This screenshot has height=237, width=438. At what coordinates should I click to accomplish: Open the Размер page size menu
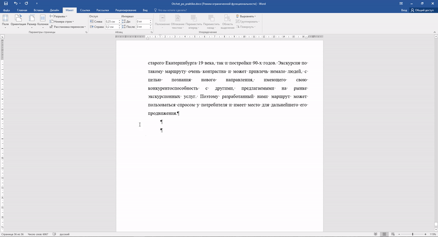[32, 22]
